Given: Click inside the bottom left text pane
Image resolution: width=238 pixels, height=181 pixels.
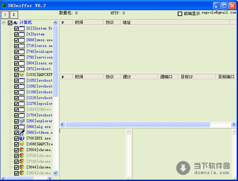Looking at the screenshot, I should click(92, 154).
